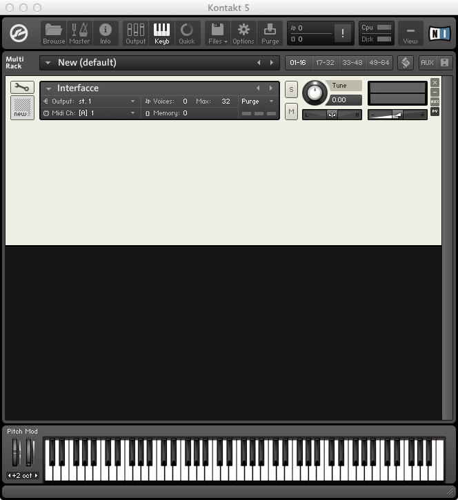The height and width of the screenshot is (500, 458).
Task: Open the Master metronome panel
Action: [79, 33]
